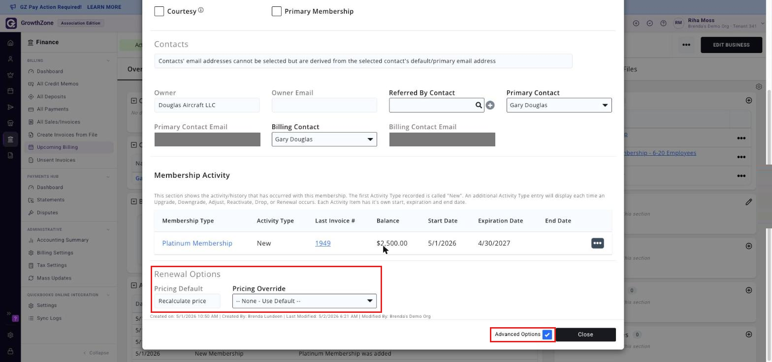Screen dimensions: 772x362
Task: Click the Courtesy info icon
Action: (x=201, y=10)
